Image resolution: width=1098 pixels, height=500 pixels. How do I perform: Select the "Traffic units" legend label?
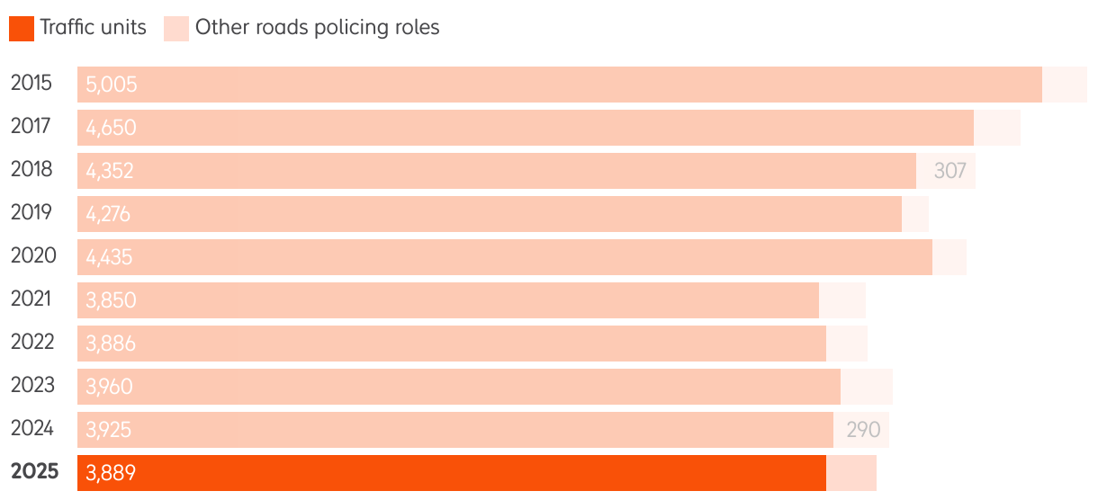click(x=93, y=28)
